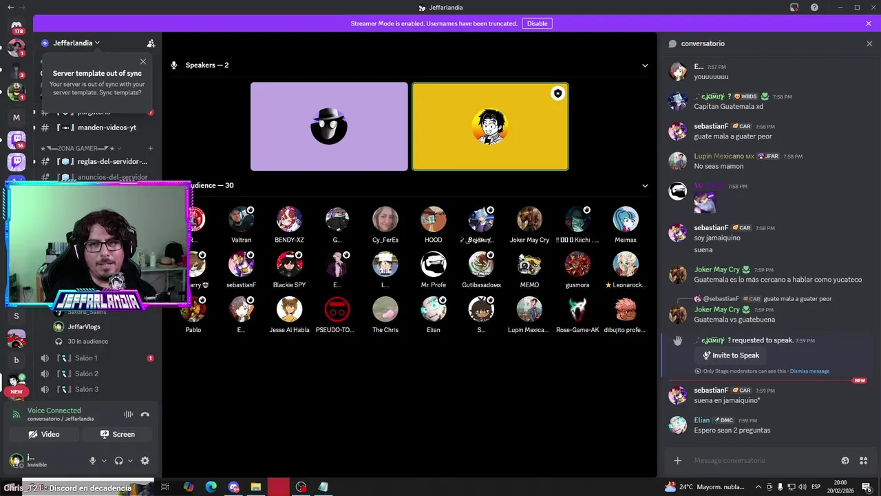Open the Jeffarlandia server dropdown menu
Screen dimensions: 881x496
pyautogui.click(x=76, y=43)
